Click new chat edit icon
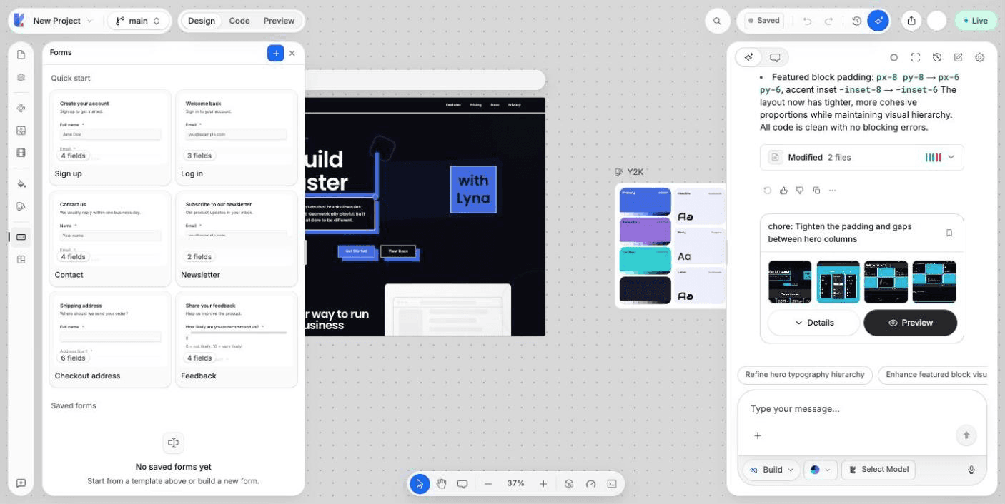The height and width of the screenshot is (504, 1005). tap(959, 57)
